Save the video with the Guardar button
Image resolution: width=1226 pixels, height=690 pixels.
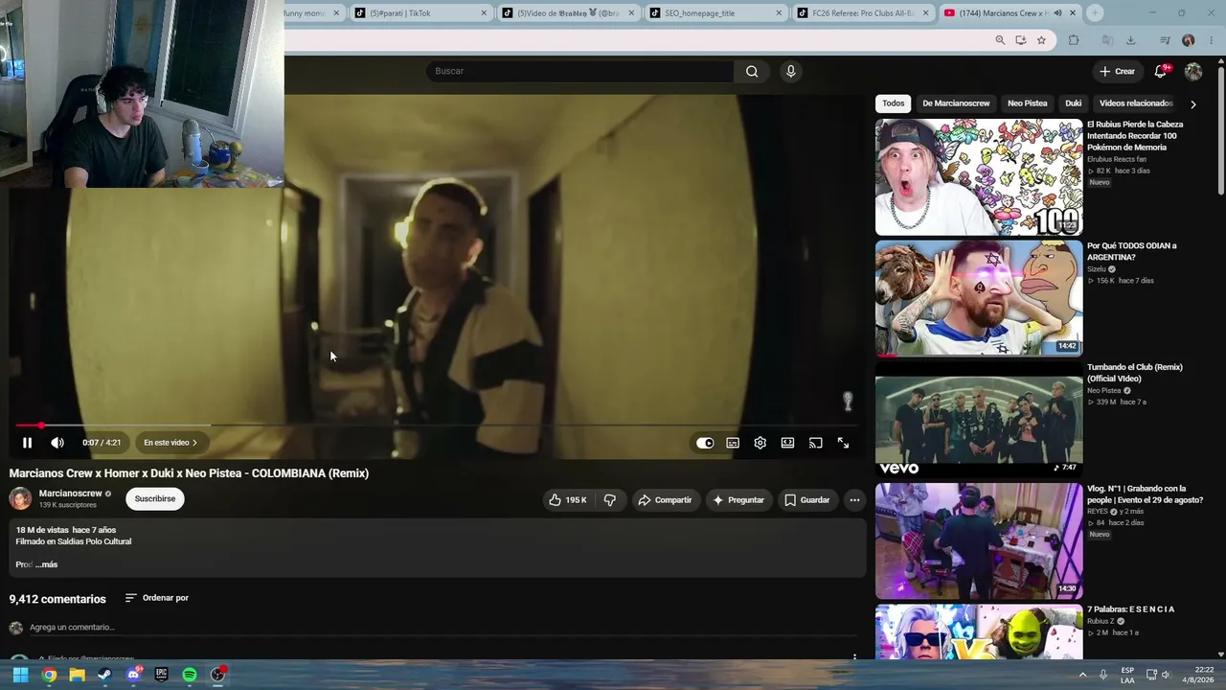click(x=806, y=499)
